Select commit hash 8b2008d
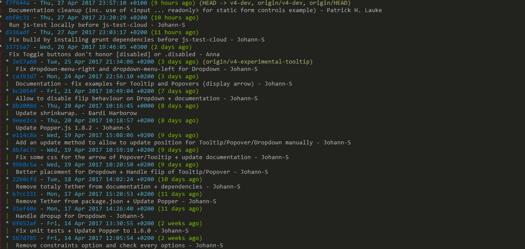The image size is (525, 249). pos(25,106)
